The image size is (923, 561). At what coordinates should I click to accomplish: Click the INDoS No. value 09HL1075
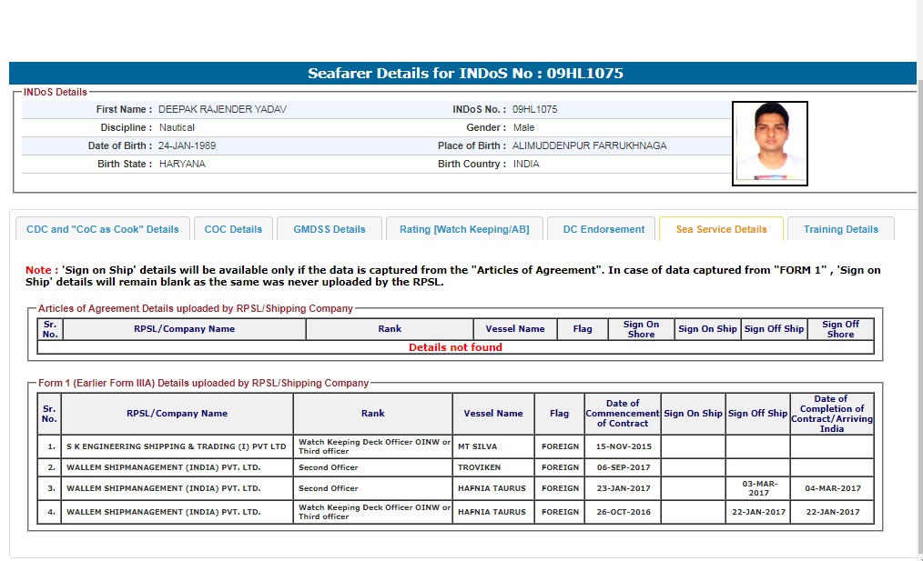click(x=535, y=109)
